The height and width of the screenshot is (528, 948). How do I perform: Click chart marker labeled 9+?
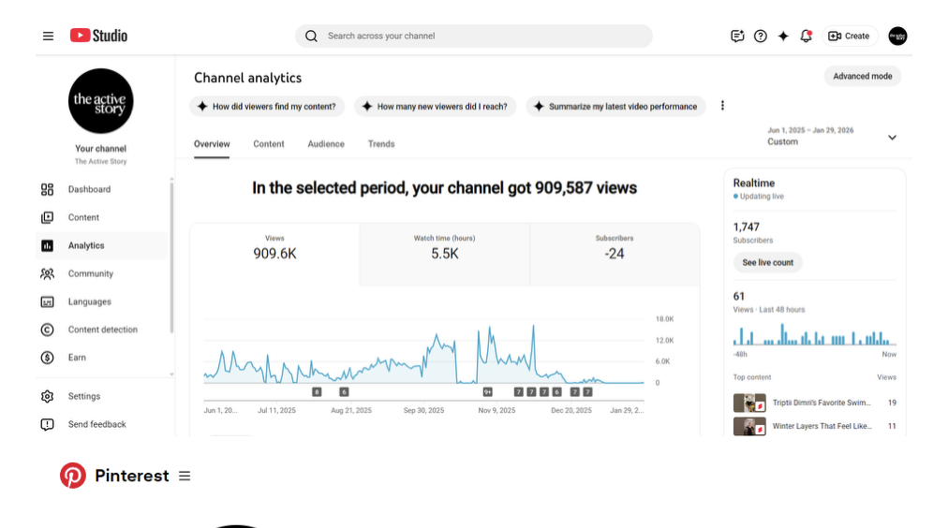click(487, 392)
